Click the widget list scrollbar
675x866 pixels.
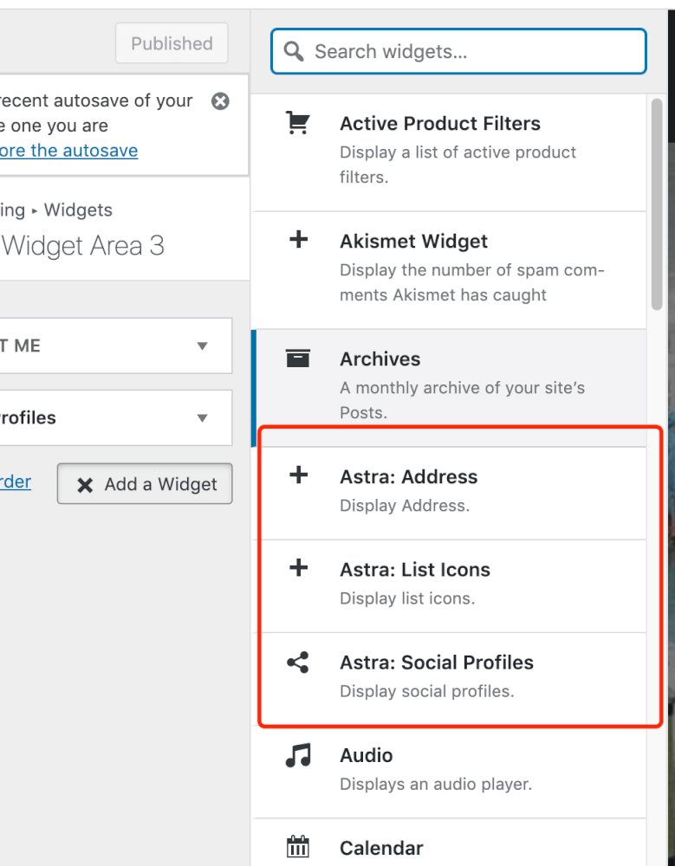pyautogui.click(x=658, y=208)
